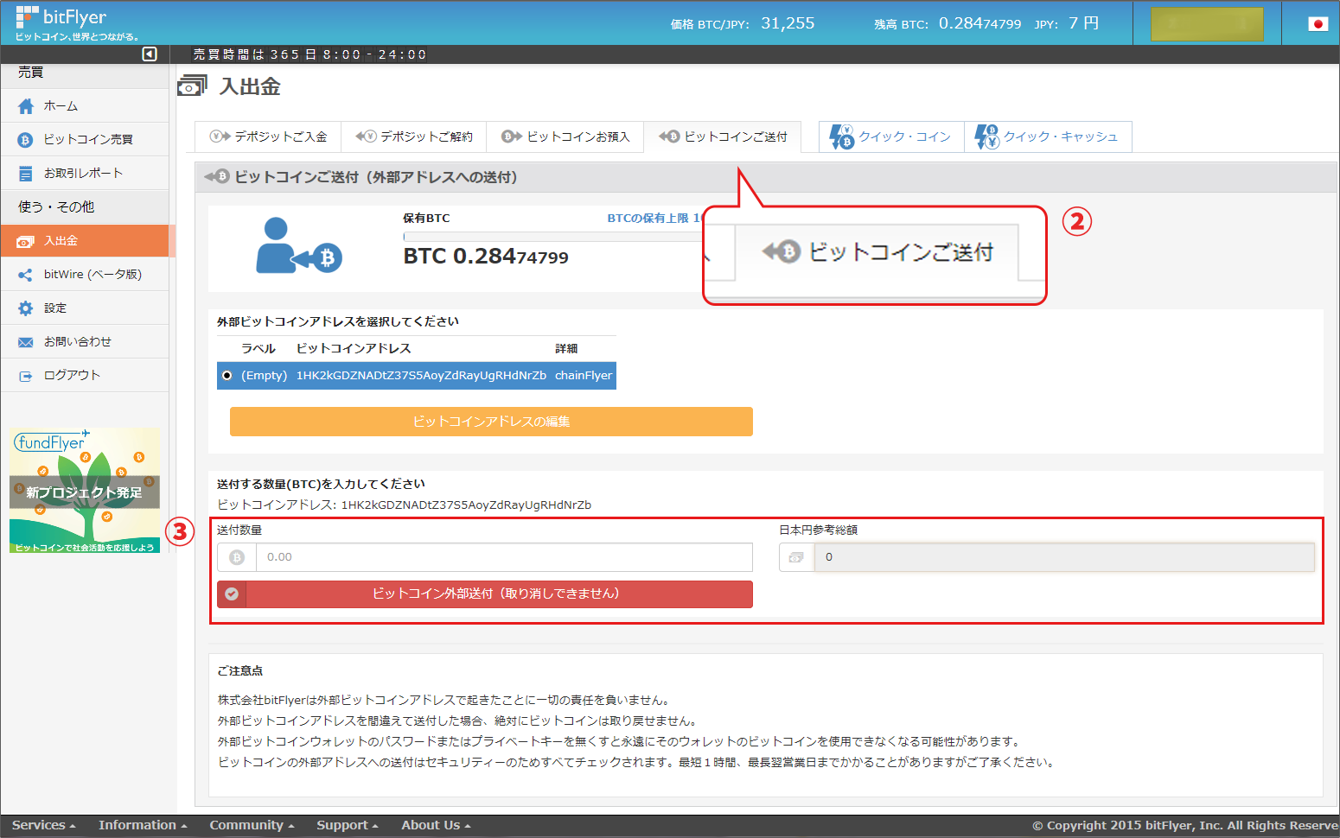The image size is (1340, 838).
Task: Click ビットコイン外部送付 red send button
Action: coord(485,594)
